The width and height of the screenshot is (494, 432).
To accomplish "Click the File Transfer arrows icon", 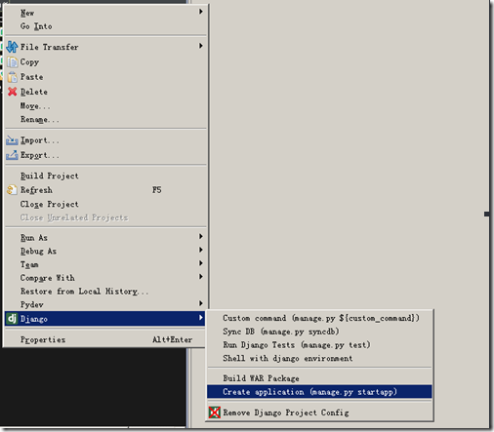I will 12,47.
